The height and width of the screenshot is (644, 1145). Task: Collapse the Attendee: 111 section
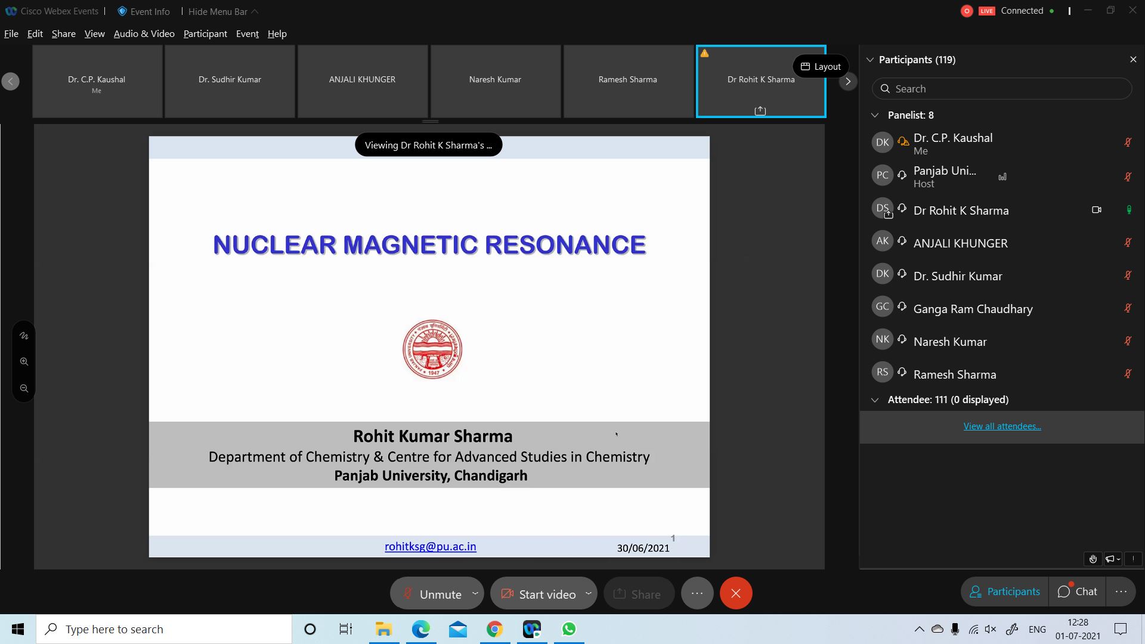(x=875, y=400)
